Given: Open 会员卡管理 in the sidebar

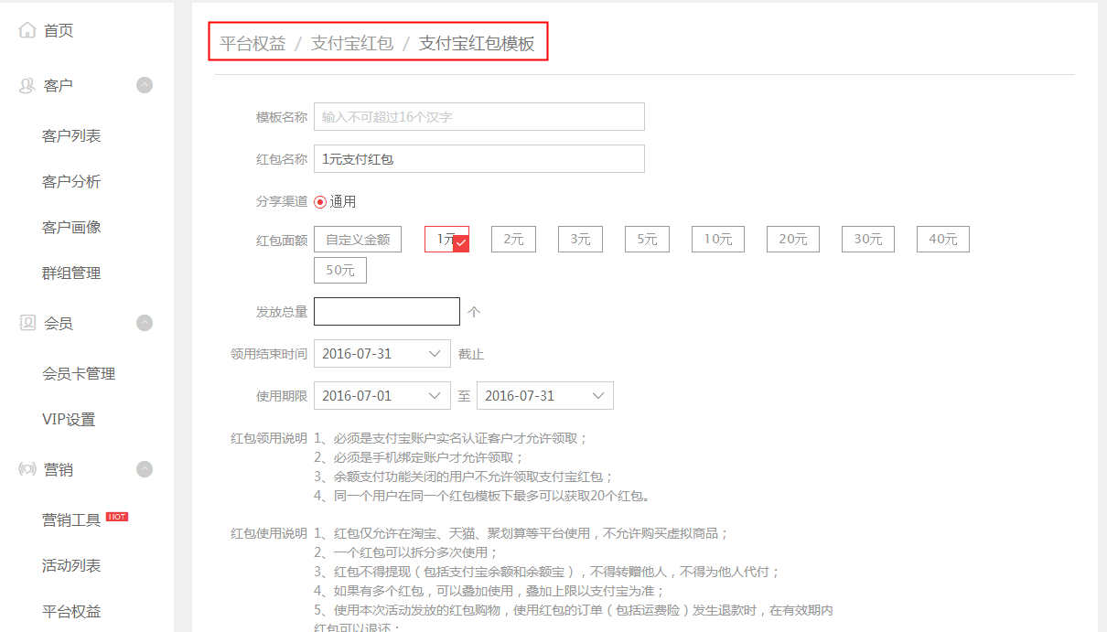Looking at the screenshot, I should coord(79,373).
